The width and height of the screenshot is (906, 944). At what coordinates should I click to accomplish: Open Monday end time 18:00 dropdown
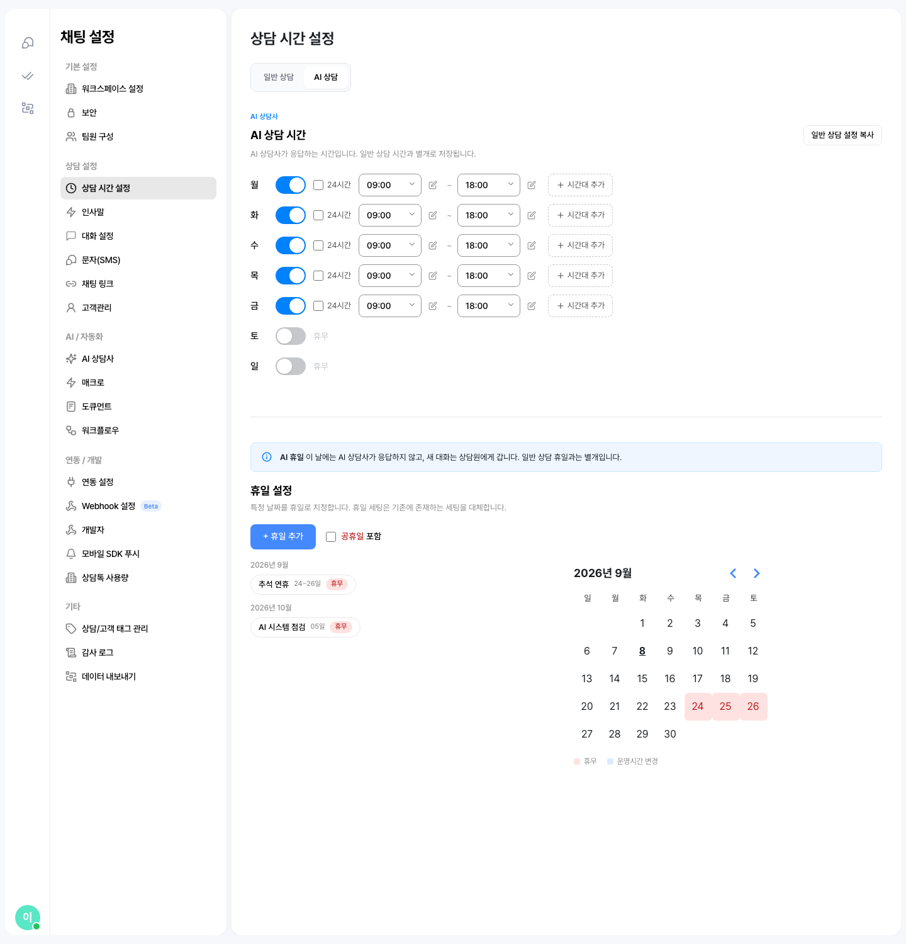(489, 185)
